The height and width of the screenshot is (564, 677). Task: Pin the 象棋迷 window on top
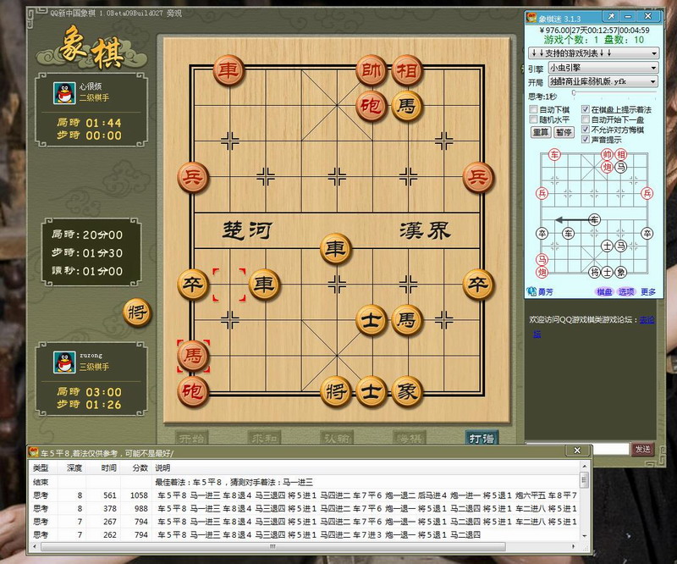click(x=610, y=16)
